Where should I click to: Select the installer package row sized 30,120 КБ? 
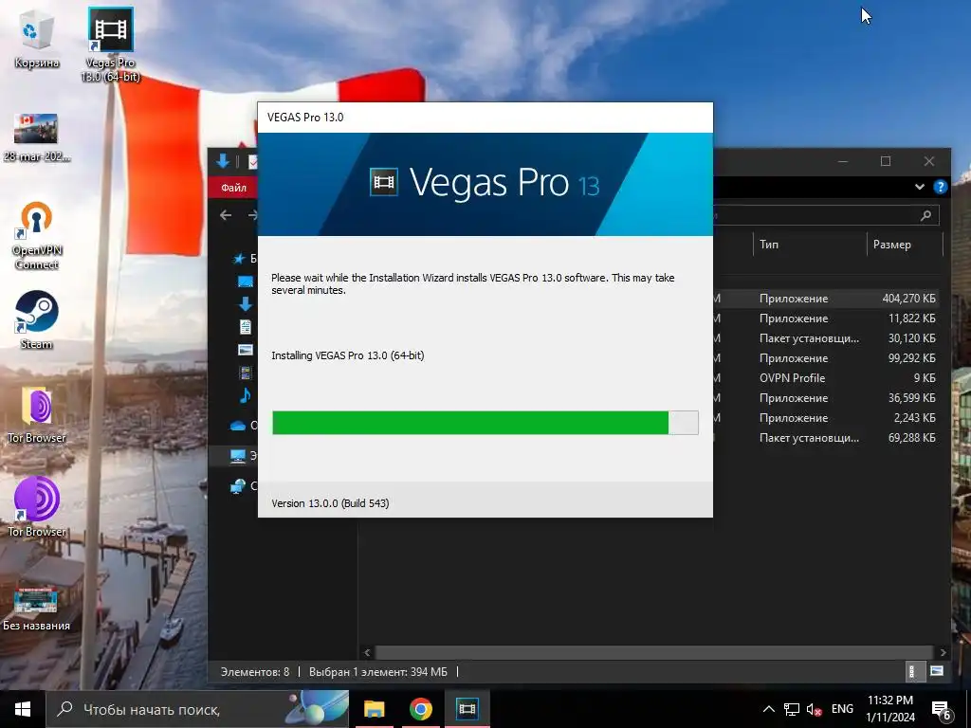[826, 338]
